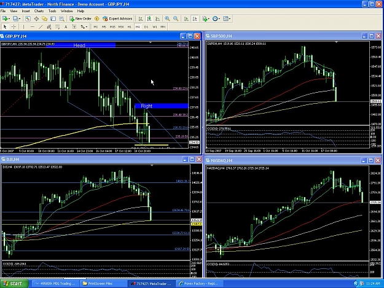Click the taskbar clock showing 11:24 AM
Viewport: 384px width, 288px height.
(x=373, y=284)
